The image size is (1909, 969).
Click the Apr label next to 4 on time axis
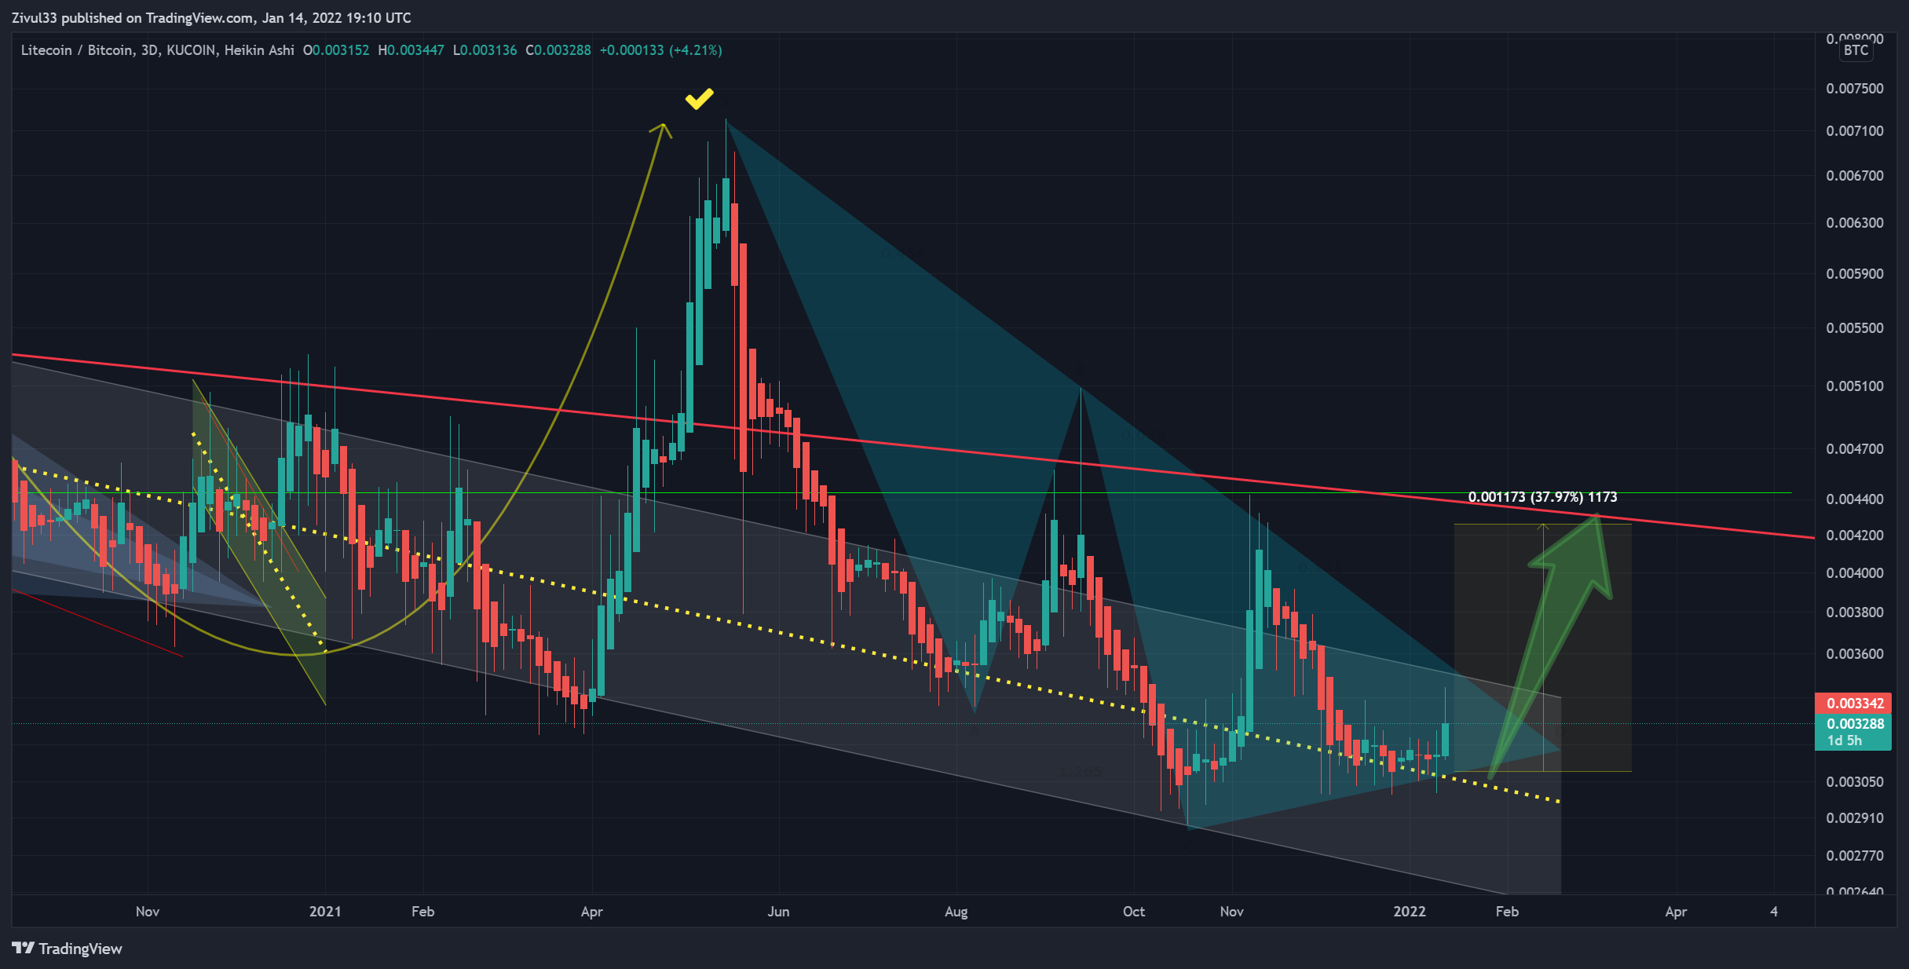[x=1676, y=912]
